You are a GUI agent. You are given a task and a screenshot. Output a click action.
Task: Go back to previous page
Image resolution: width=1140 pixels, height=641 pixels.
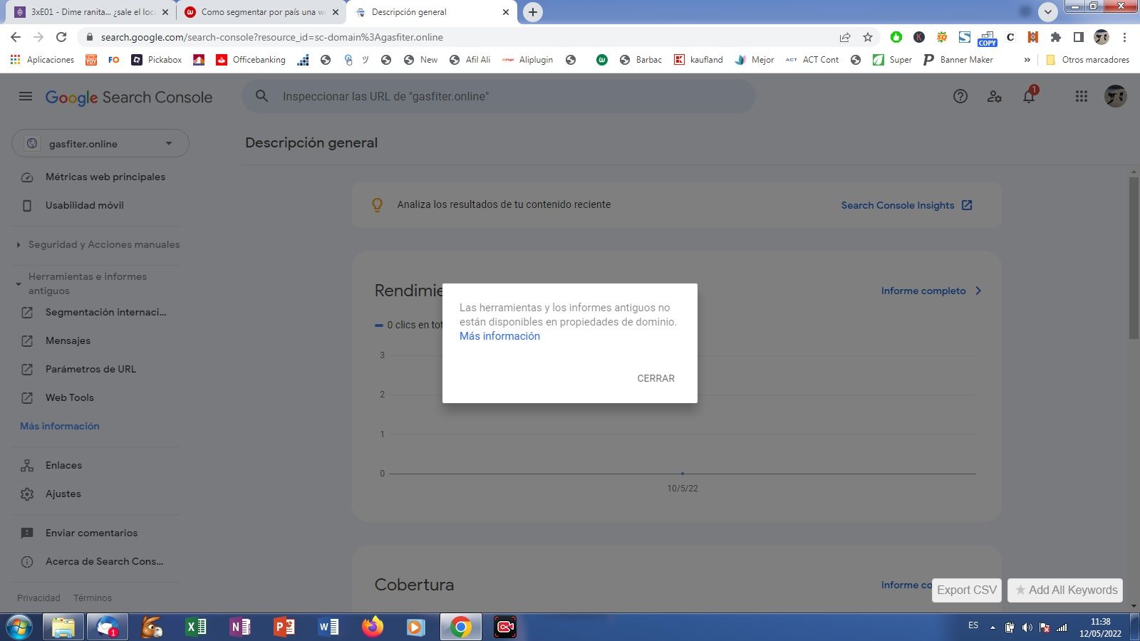click(16, 37)
